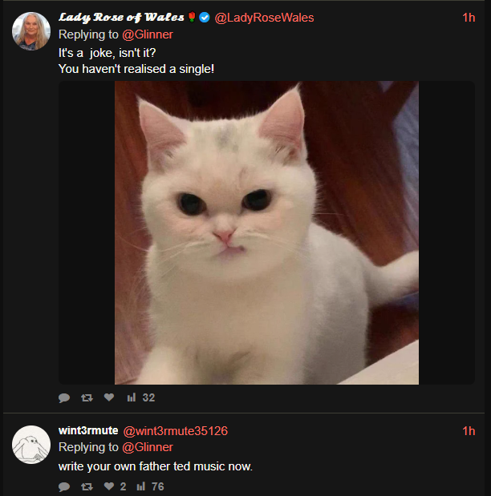Click @Glinner mention in wint3rmute reply
491x496 pixels.
147,447
